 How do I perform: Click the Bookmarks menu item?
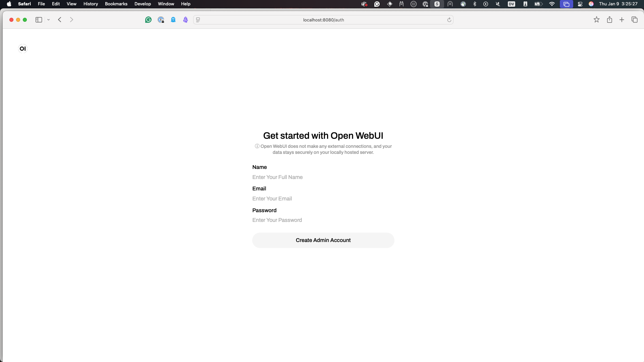coord(116,4)
